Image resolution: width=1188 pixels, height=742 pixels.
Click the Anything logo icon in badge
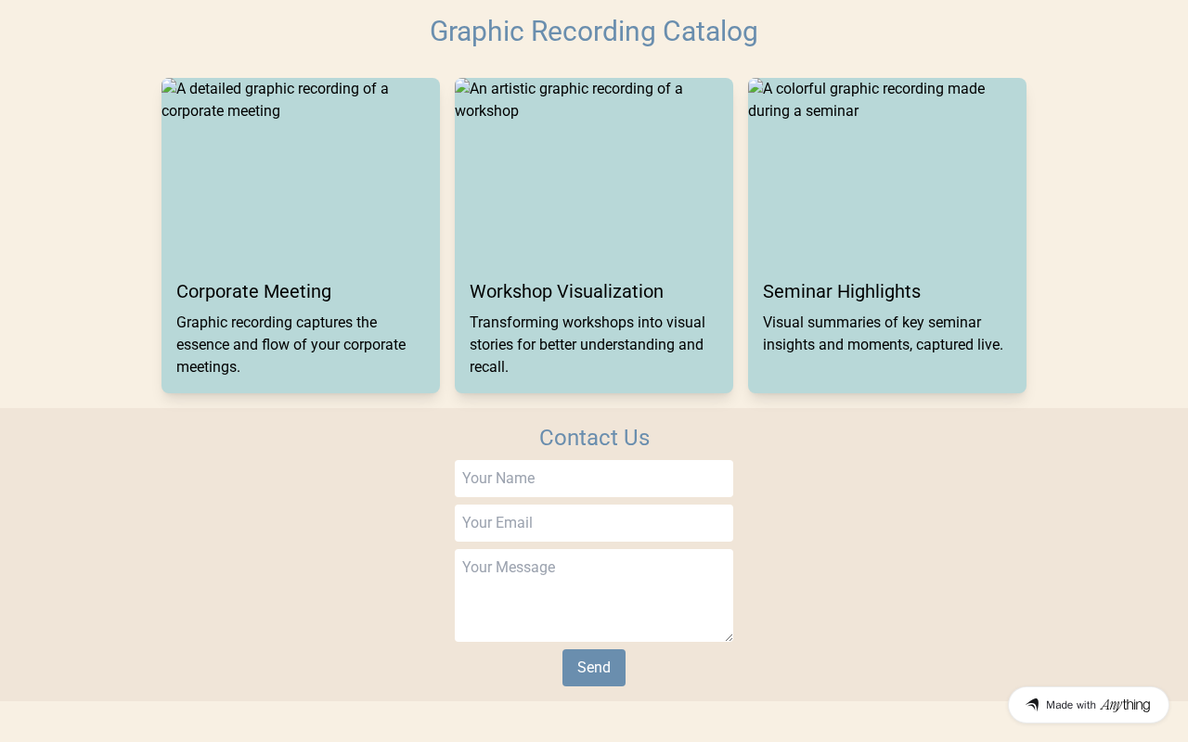(1032, 705)
